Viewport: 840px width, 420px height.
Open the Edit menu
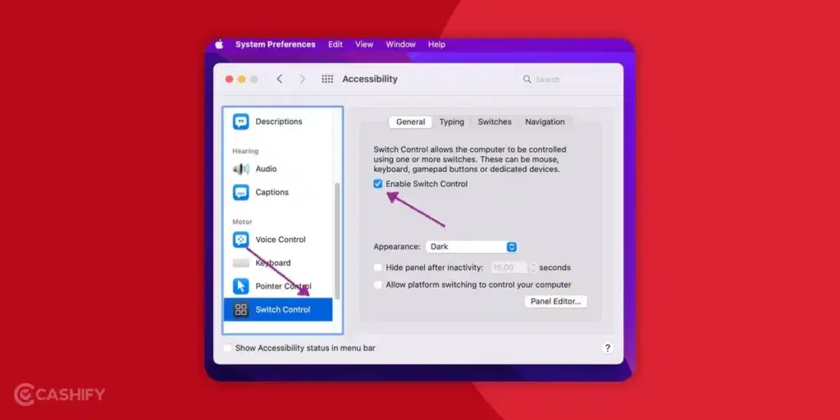point(336,44)
